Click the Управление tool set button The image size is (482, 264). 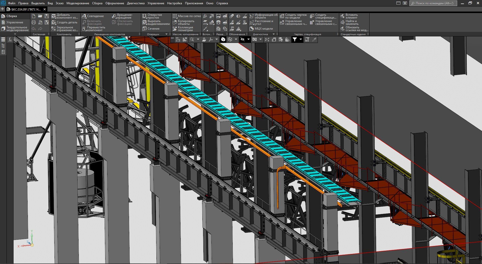[x=15, y=22]
